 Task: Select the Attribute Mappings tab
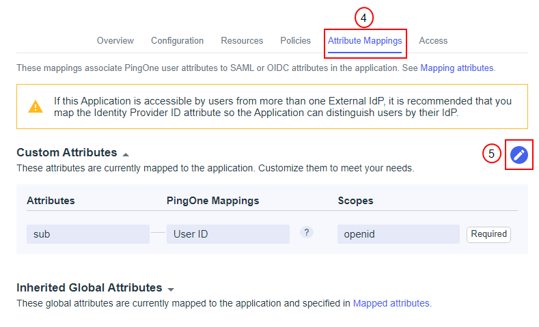[x=365, y=41]
